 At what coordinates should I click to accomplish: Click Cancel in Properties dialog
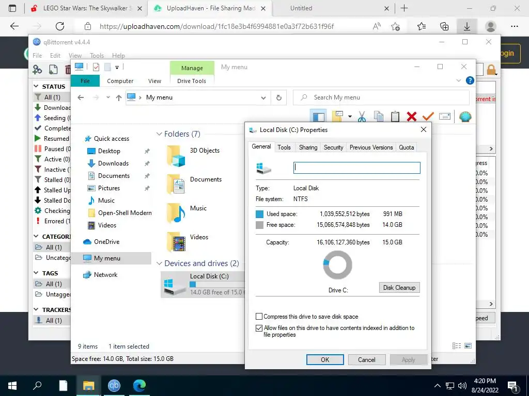366,359
